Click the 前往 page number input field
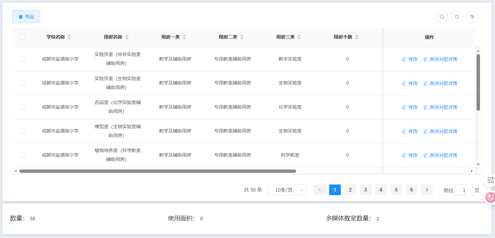The width and height of the screenshot is (495, 238). click(464, 190)
